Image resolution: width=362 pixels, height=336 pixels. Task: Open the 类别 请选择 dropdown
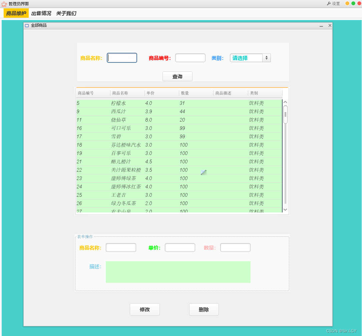(x=250, y=58)
